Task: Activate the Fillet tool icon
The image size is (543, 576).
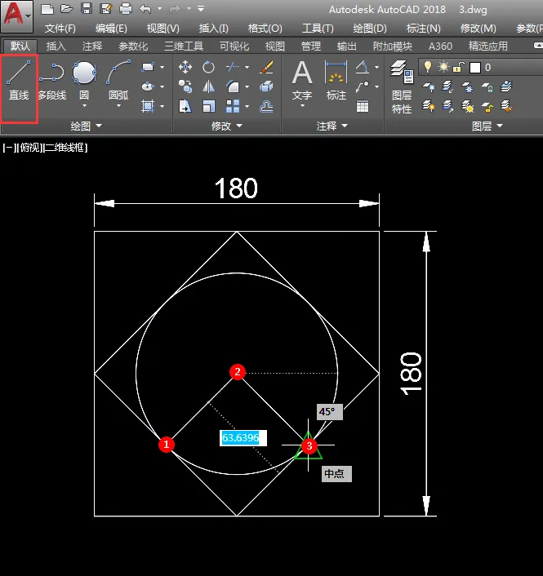Action: pyautogui.click(x=233, y=86)
